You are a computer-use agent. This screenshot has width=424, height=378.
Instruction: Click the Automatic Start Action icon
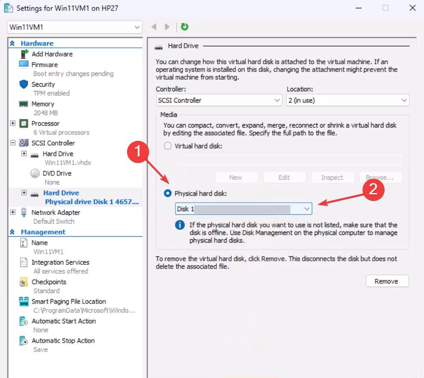point(24,321)
